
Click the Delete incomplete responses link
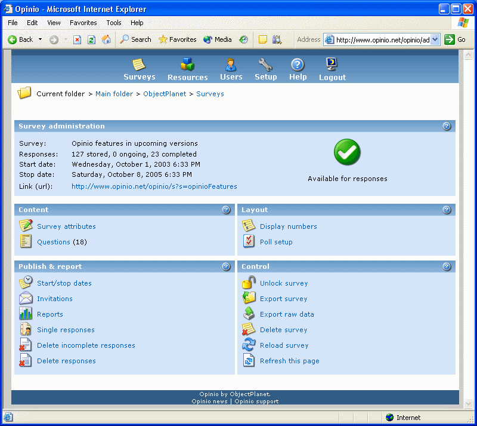pyautogui.click(x=86, y=345)
